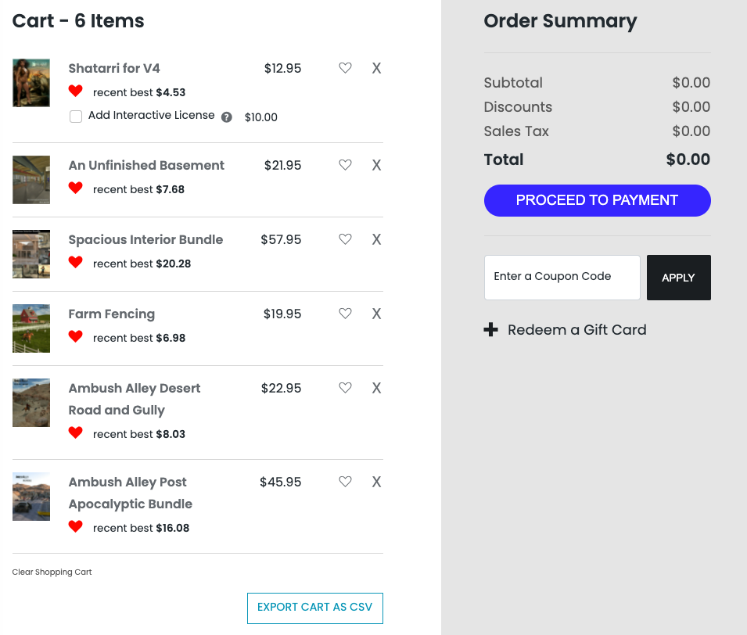Clear the shopping cart
Viewport: 747px width, 635px height.
pyautogui.click(x=52, y=572)
